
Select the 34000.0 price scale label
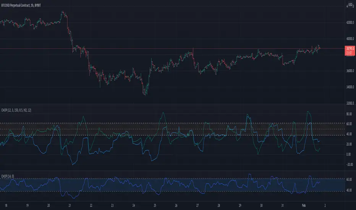(350, 87)
